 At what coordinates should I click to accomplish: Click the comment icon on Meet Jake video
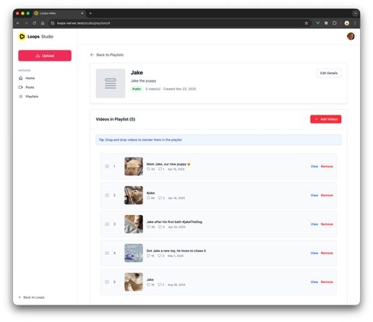[x=160, y=169]
